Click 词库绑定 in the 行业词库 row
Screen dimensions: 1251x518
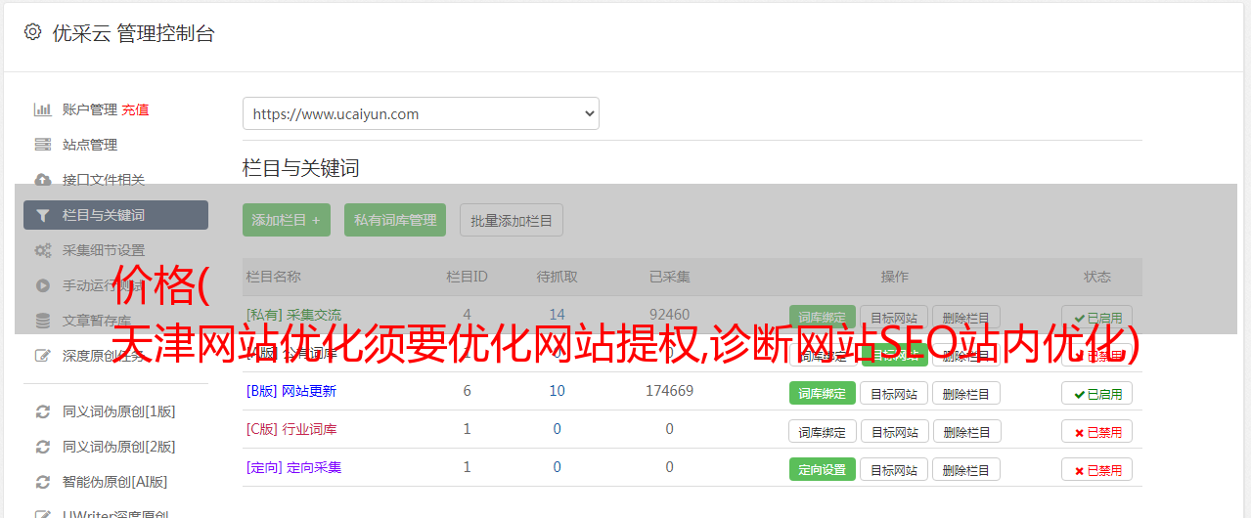point(822,431)
